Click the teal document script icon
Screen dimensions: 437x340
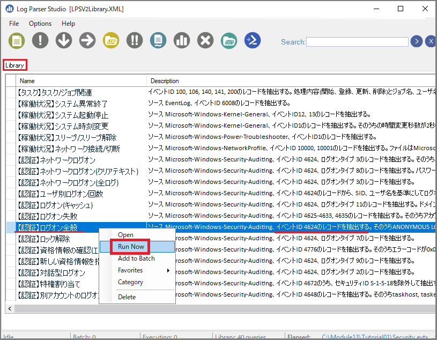tap(158, 41)
